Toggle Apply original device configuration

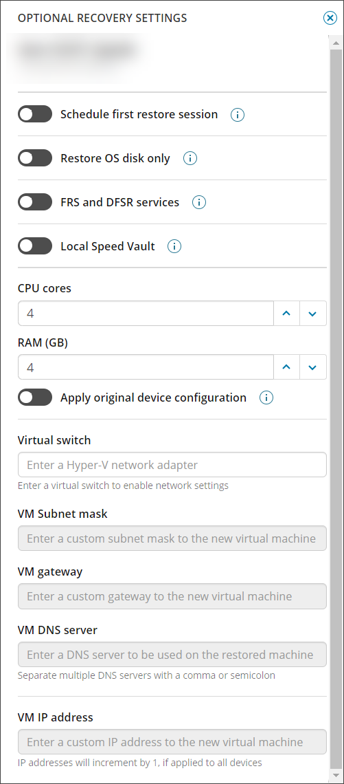click(35, 398)
